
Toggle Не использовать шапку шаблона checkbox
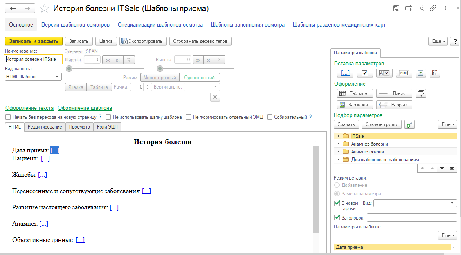tap(108, 117)
